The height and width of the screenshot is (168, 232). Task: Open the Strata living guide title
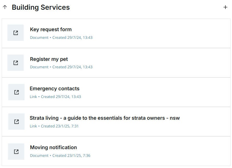click(105, 118)
